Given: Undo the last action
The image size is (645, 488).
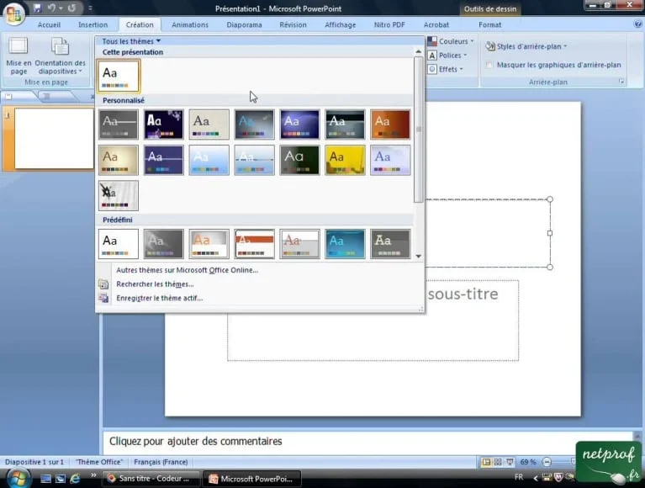Looking at the screenshot, I should click(x=52, y=8).
